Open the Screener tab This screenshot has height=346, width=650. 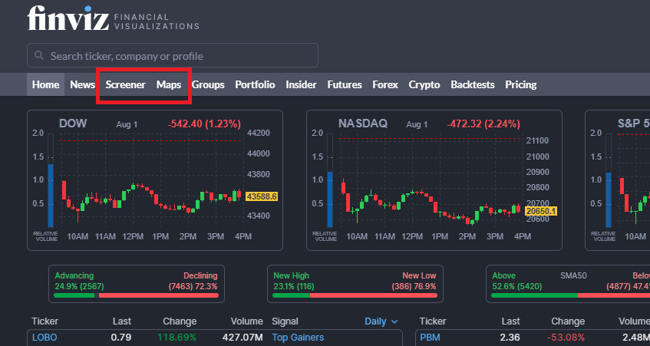point(125,85)
